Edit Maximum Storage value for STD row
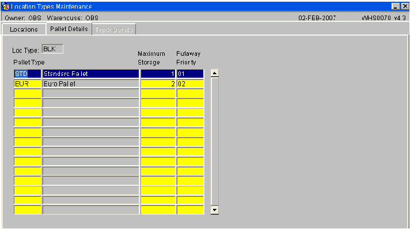Image resolution: width=410 pixels, height=229 pixels. coord(158,74)
